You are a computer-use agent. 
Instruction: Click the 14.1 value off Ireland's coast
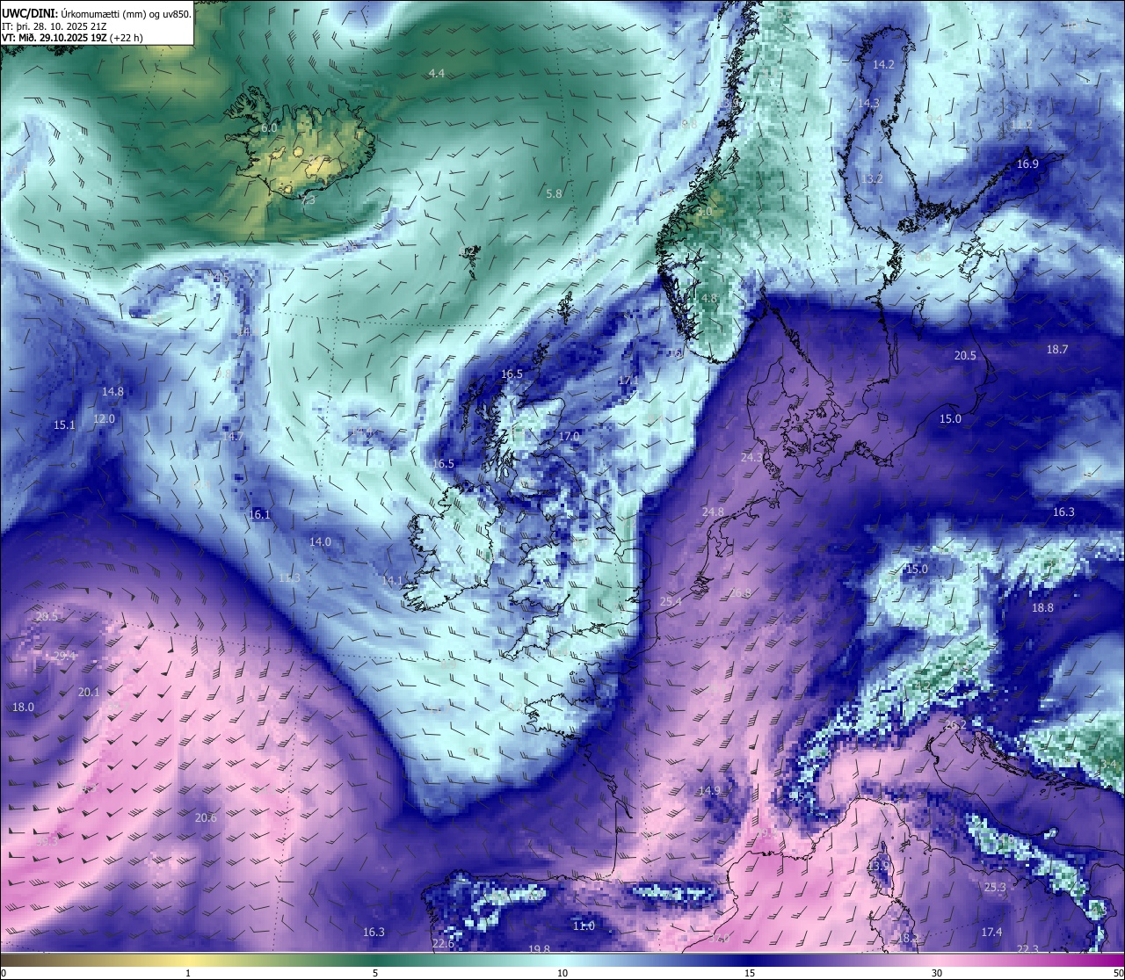pos(392,581)
